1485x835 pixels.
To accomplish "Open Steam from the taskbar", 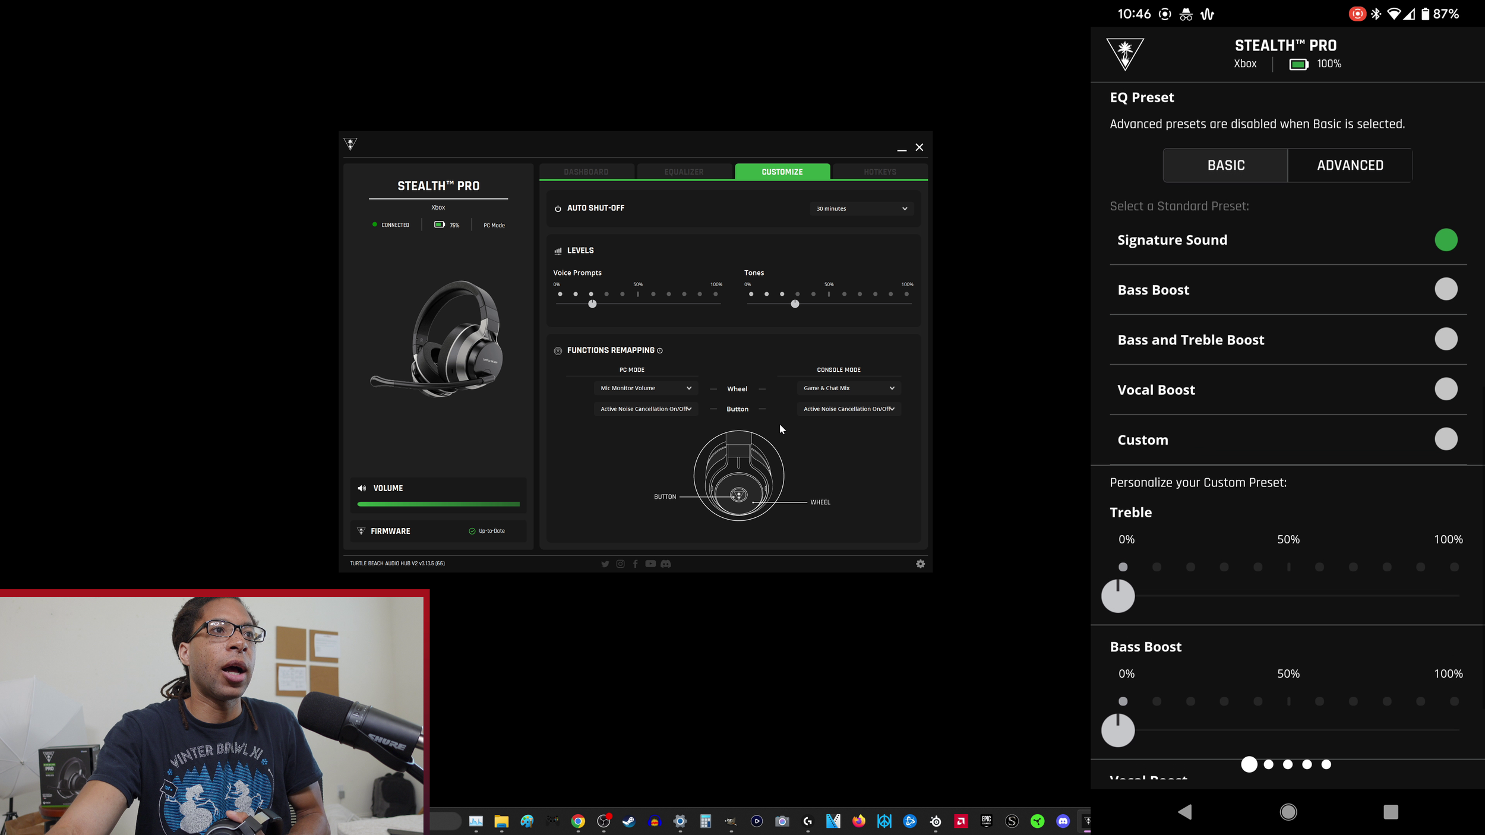I will (629, 821).
